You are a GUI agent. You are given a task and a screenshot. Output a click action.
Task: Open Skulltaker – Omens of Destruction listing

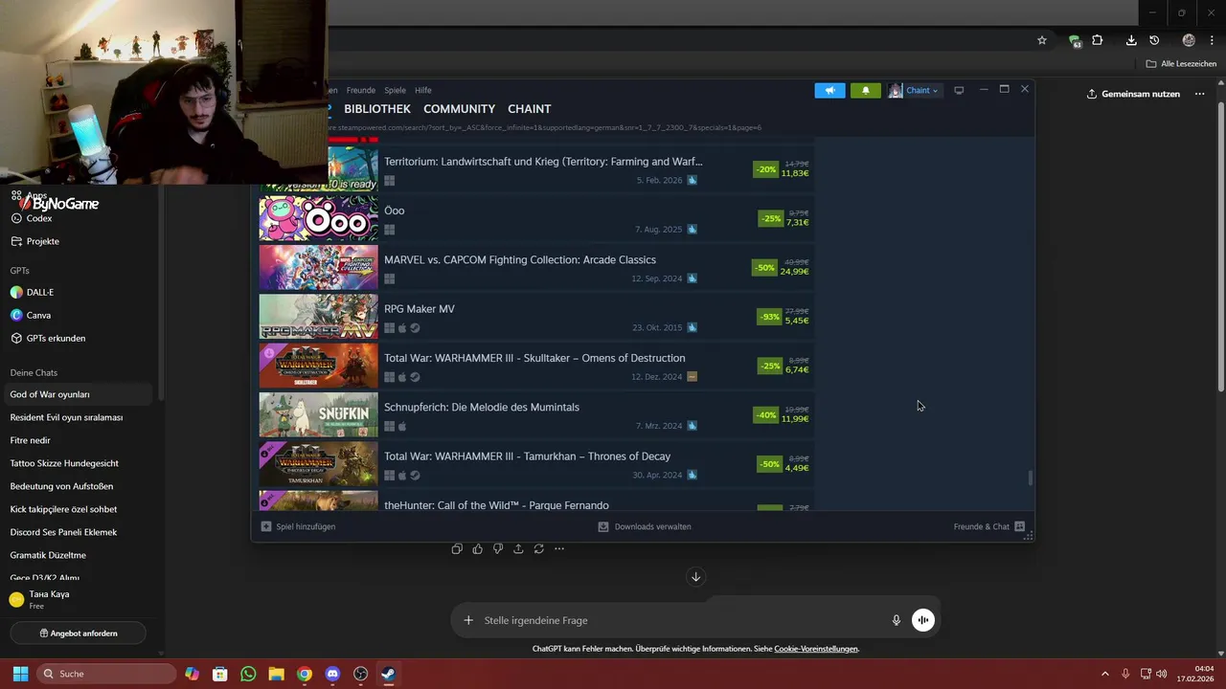pyautogui.click(x=536, y=366)
